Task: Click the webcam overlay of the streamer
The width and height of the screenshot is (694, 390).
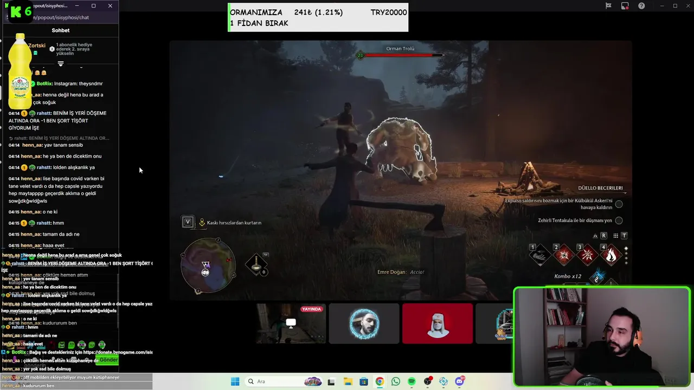Action: click(602, 336)
